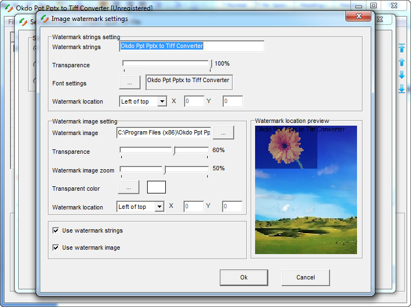Click the strings location X field
This screenshot has width=411, height=307.
(194, 101)
